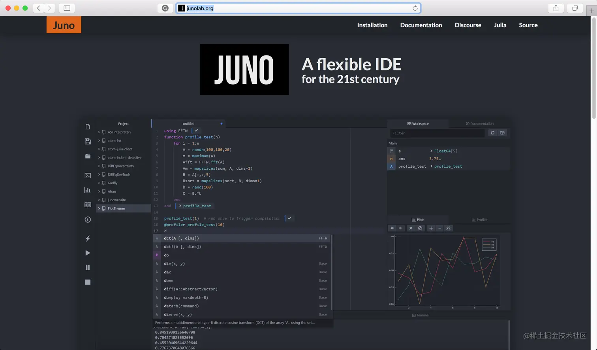The width and height of the screenshot is (597, 350).
Task: Click the lightning bolt run icon
Action: click(88, 238)
